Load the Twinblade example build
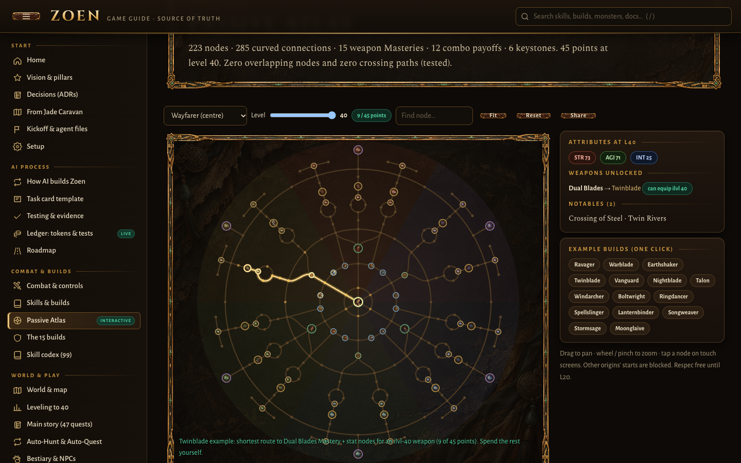 click(x=587, y=281)
